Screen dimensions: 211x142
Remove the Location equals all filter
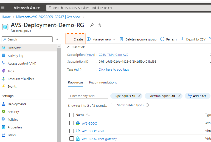(x=179, y=96)
